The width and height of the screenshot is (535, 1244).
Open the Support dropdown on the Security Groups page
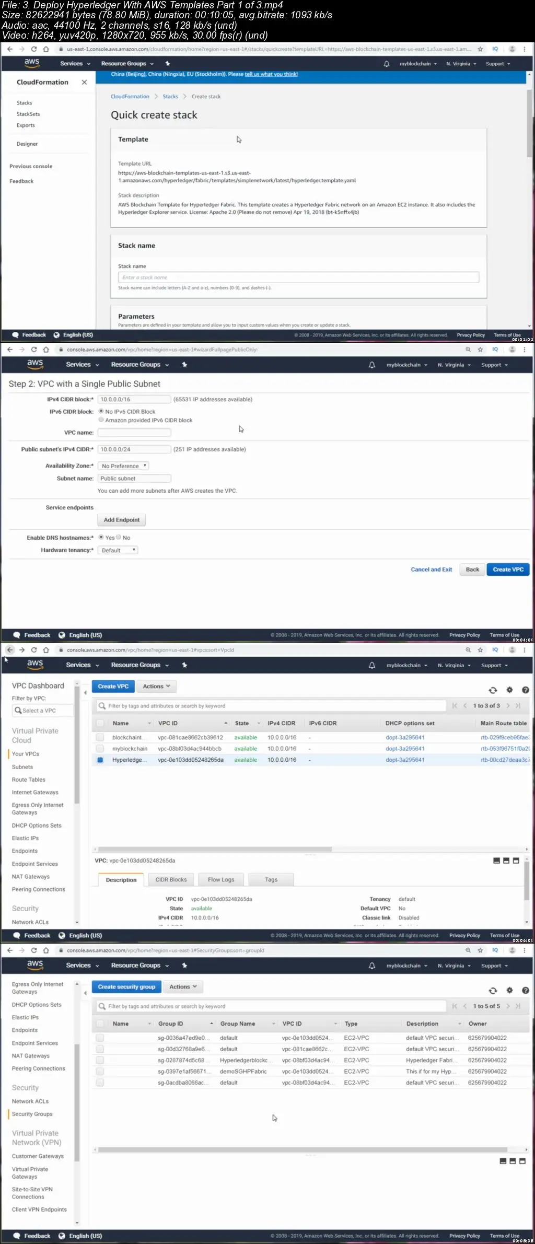[x=494, y=966]
